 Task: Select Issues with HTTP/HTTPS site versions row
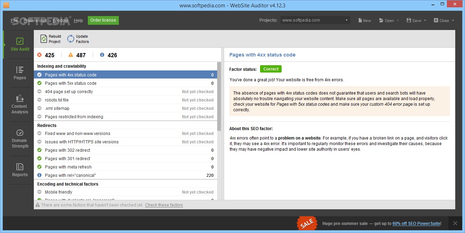pyautogui.click(x=125, y=142)
